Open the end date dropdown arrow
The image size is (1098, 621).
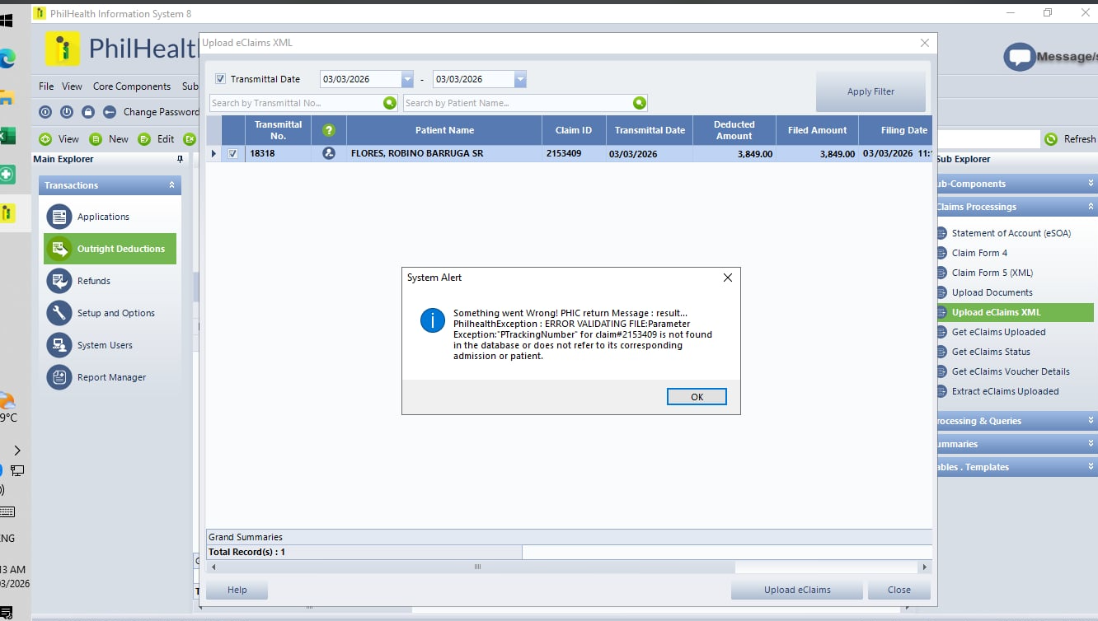(520, 79)
